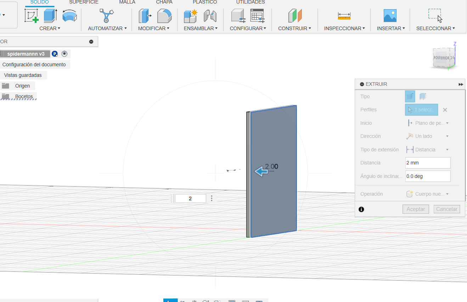Click the Measure ruler icon above Inspeccionar
Screen dimensions: 467x302
point(344,16)
